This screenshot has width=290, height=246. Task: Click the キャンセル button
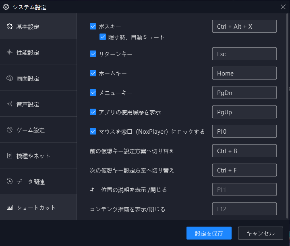coord(261,233)
